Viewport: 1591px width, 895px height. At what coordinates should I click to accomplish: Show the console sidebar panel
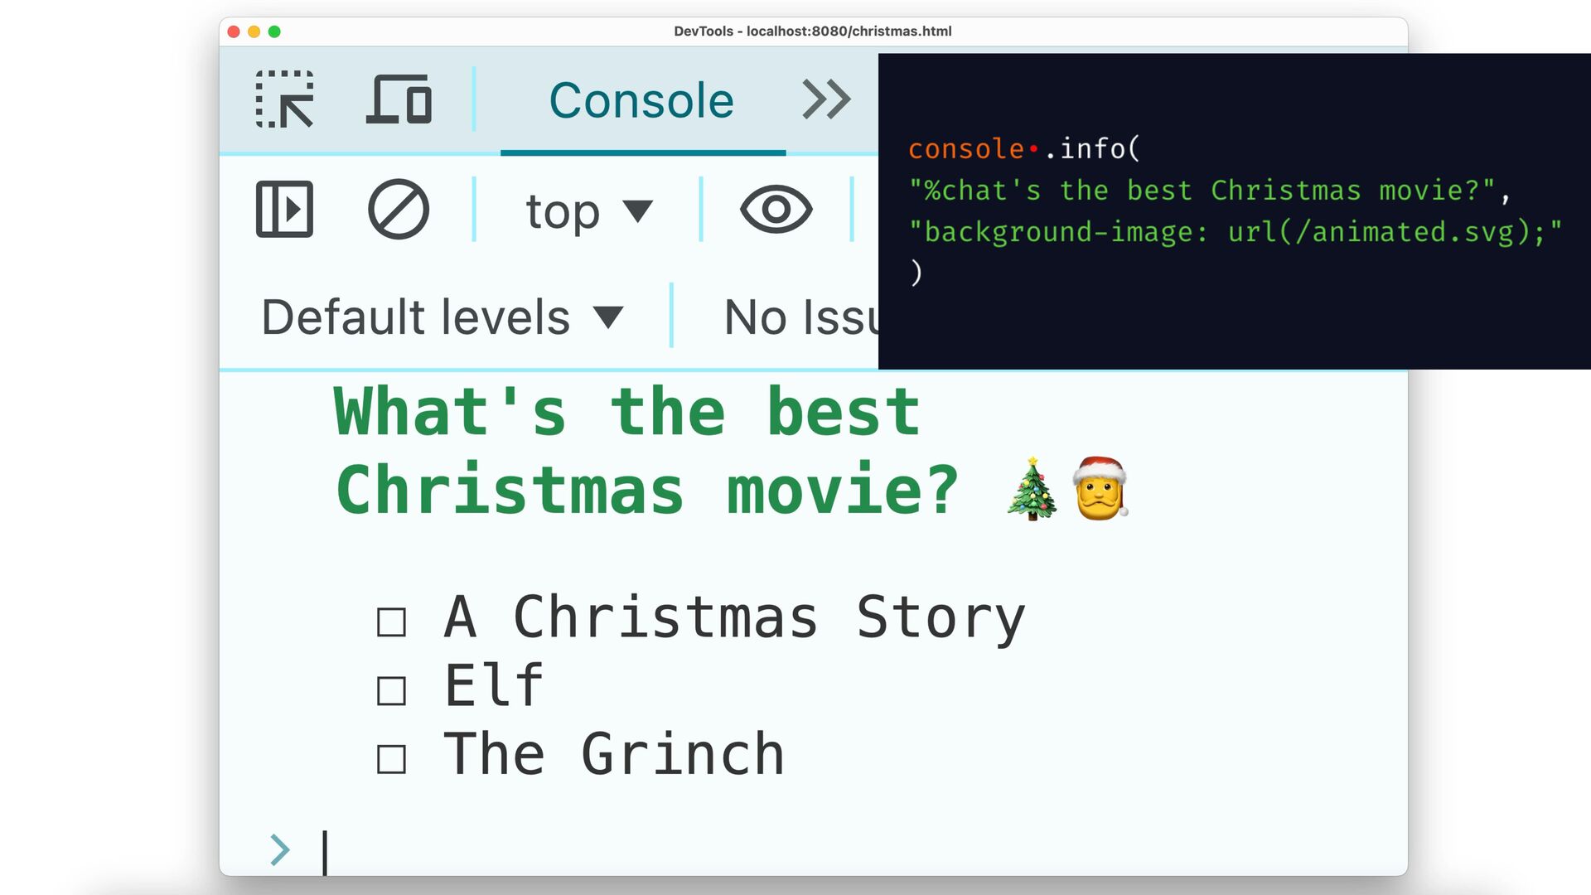pos(284,209)
